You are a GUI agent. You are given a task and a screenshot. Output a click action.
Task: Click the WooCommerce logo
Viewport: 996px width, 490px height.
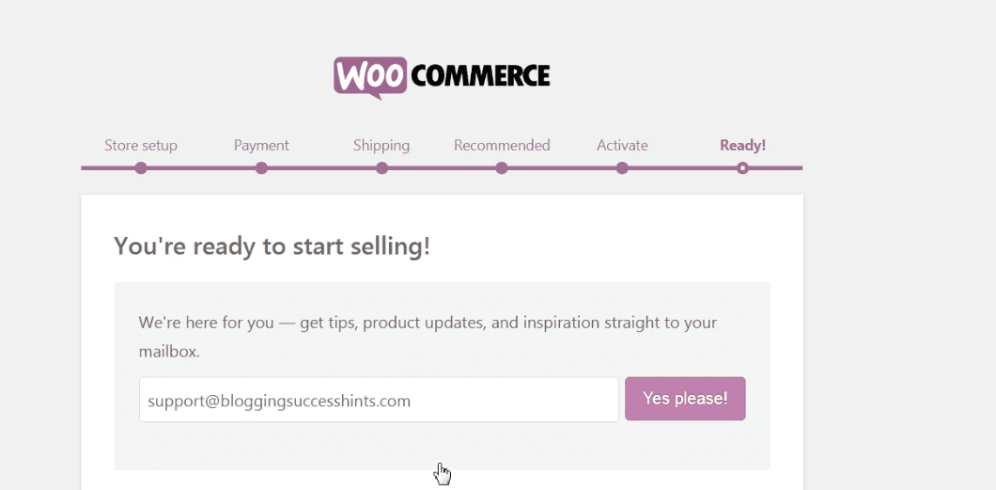pos(442,77)
